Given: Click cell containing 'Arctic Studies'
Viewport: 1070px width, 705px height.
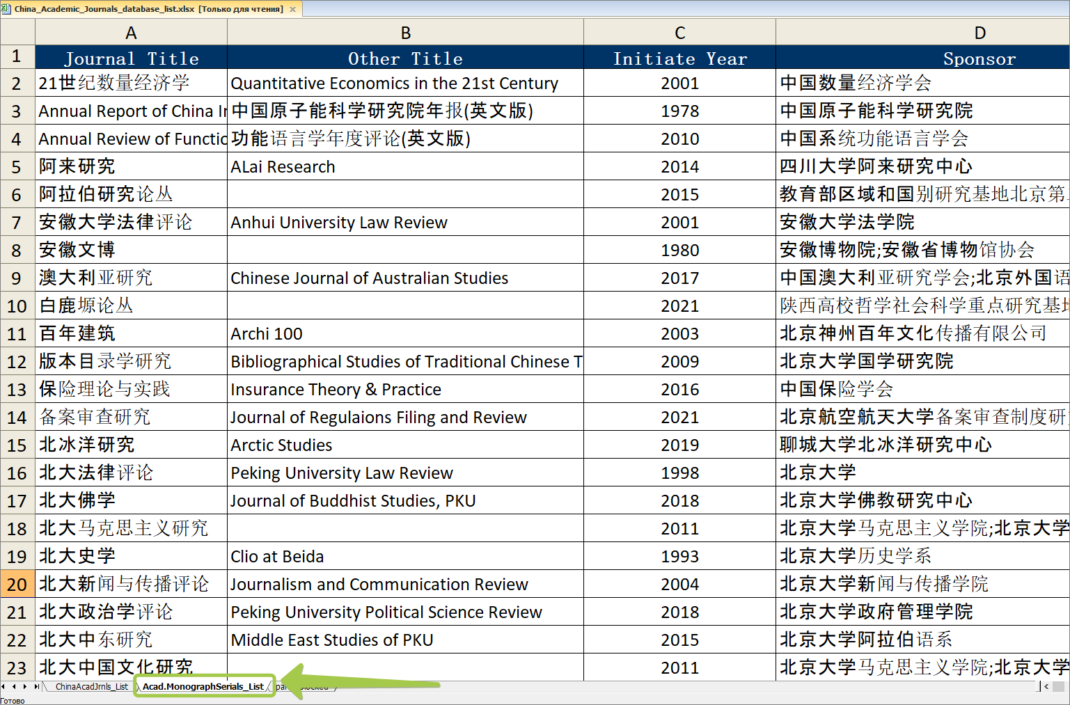Looking at the screenshot, I should pyautogui.click(x=405, y=445).
